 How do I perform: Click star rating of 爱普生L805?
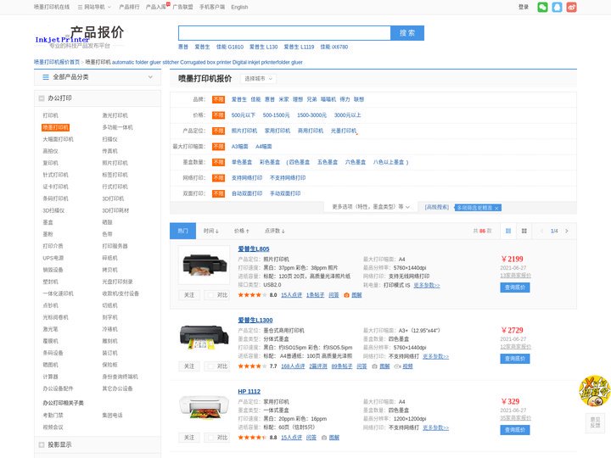pos(252,295)
